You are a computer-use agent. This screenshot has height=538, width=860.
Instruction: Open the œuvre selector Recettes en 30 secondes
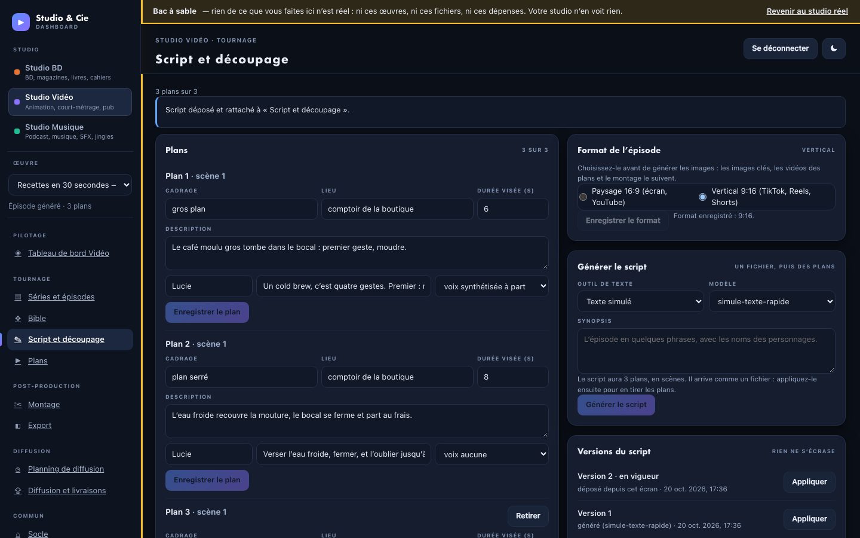[70, 185]
